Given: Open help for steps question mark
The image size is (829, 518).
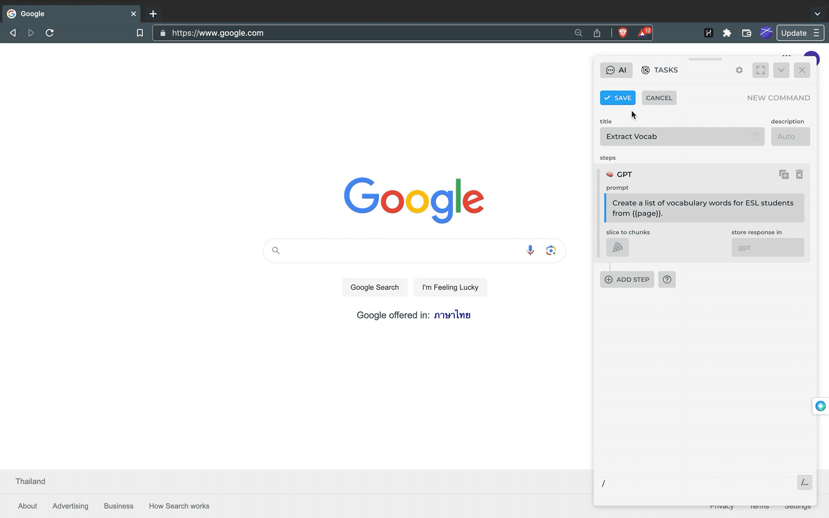Looking at the screenshot, I should click(667, 280).
